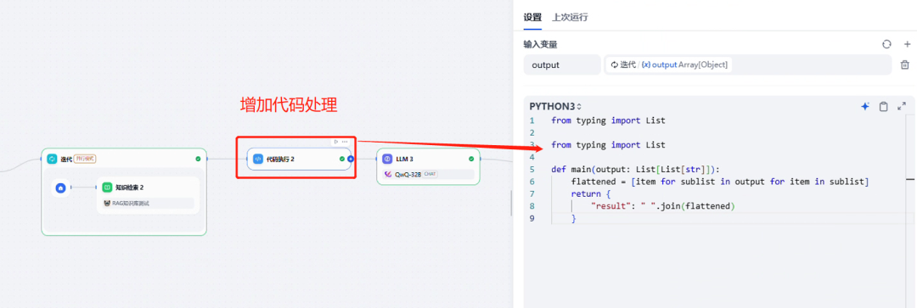Open the more options dots above 代码执行 2
The image size is (917, 308).
[345, 142]
